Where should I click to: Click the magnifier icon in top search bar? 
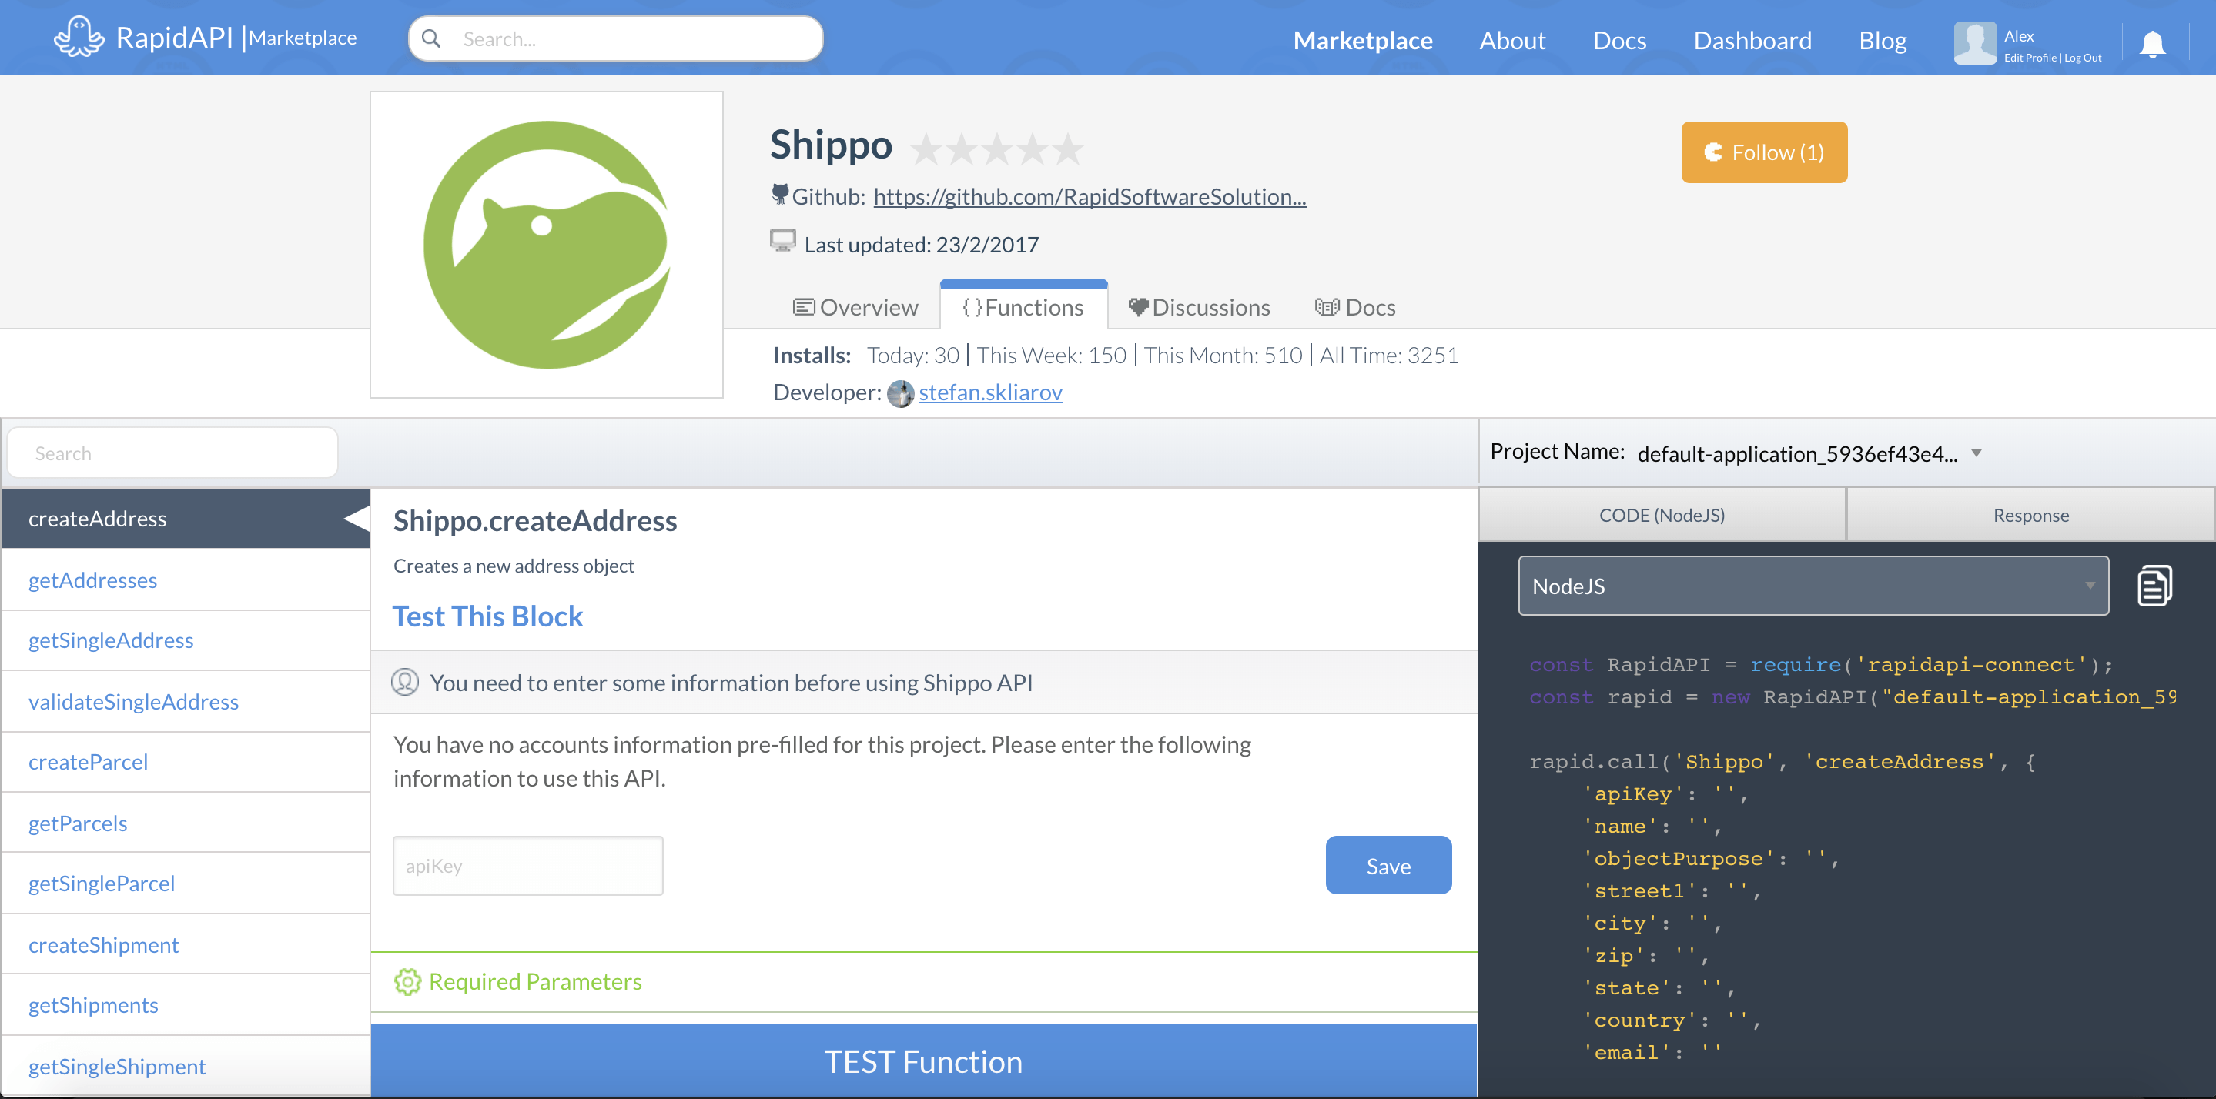pos(432,38)
